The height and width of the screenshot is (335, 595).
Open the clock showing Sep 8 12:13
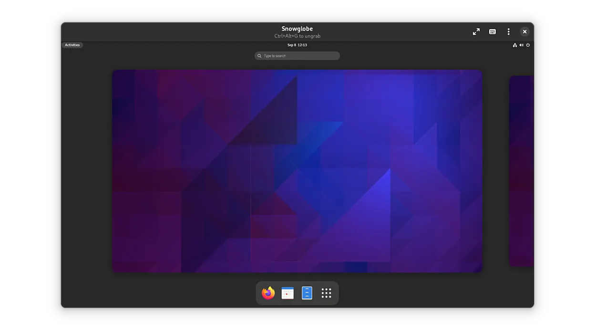(x=297, y=45)
